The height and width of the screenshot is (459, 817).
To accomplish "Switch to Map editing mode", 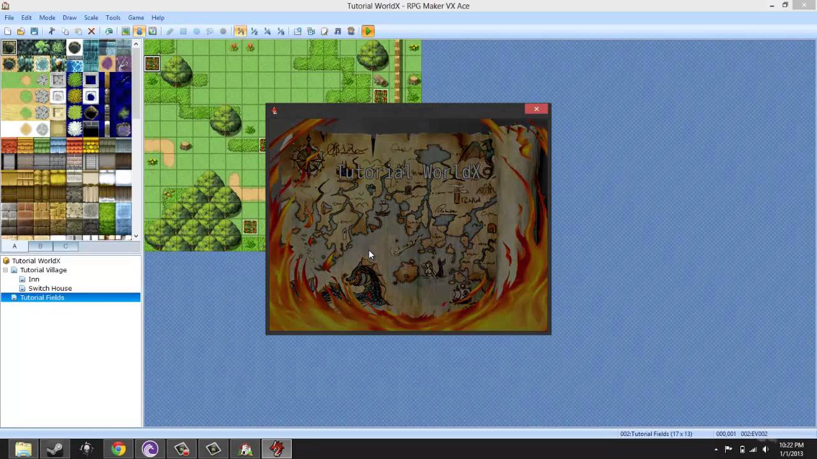I will click(126, 31).
